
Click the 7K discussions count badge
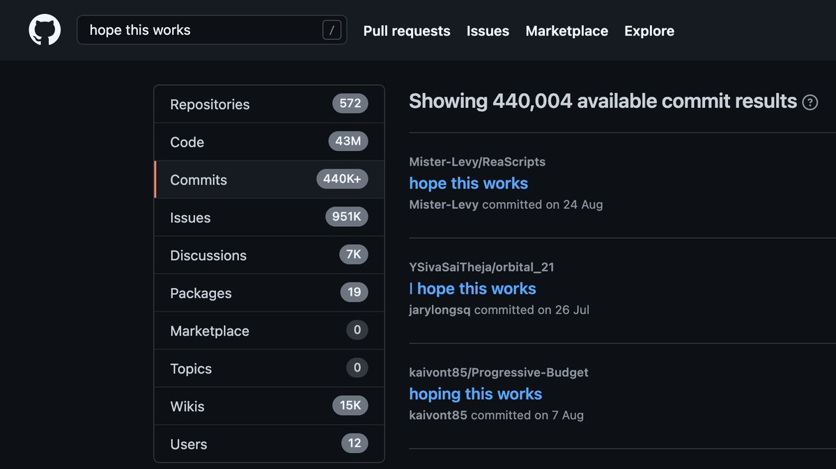coord(354,255)
